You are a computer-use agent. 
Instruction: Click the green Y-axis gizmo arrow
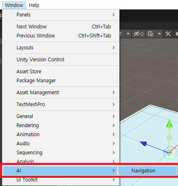(x=169, y=124)
